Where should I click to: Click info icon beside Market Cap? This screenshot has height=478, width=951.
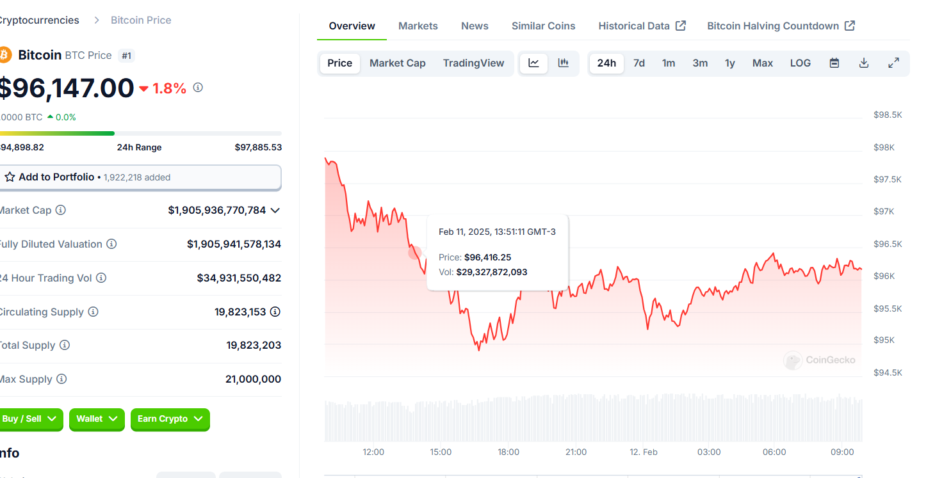click(x=61, y=210)
